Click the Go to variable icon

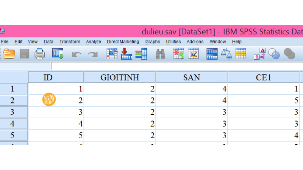tap(127, 54)
